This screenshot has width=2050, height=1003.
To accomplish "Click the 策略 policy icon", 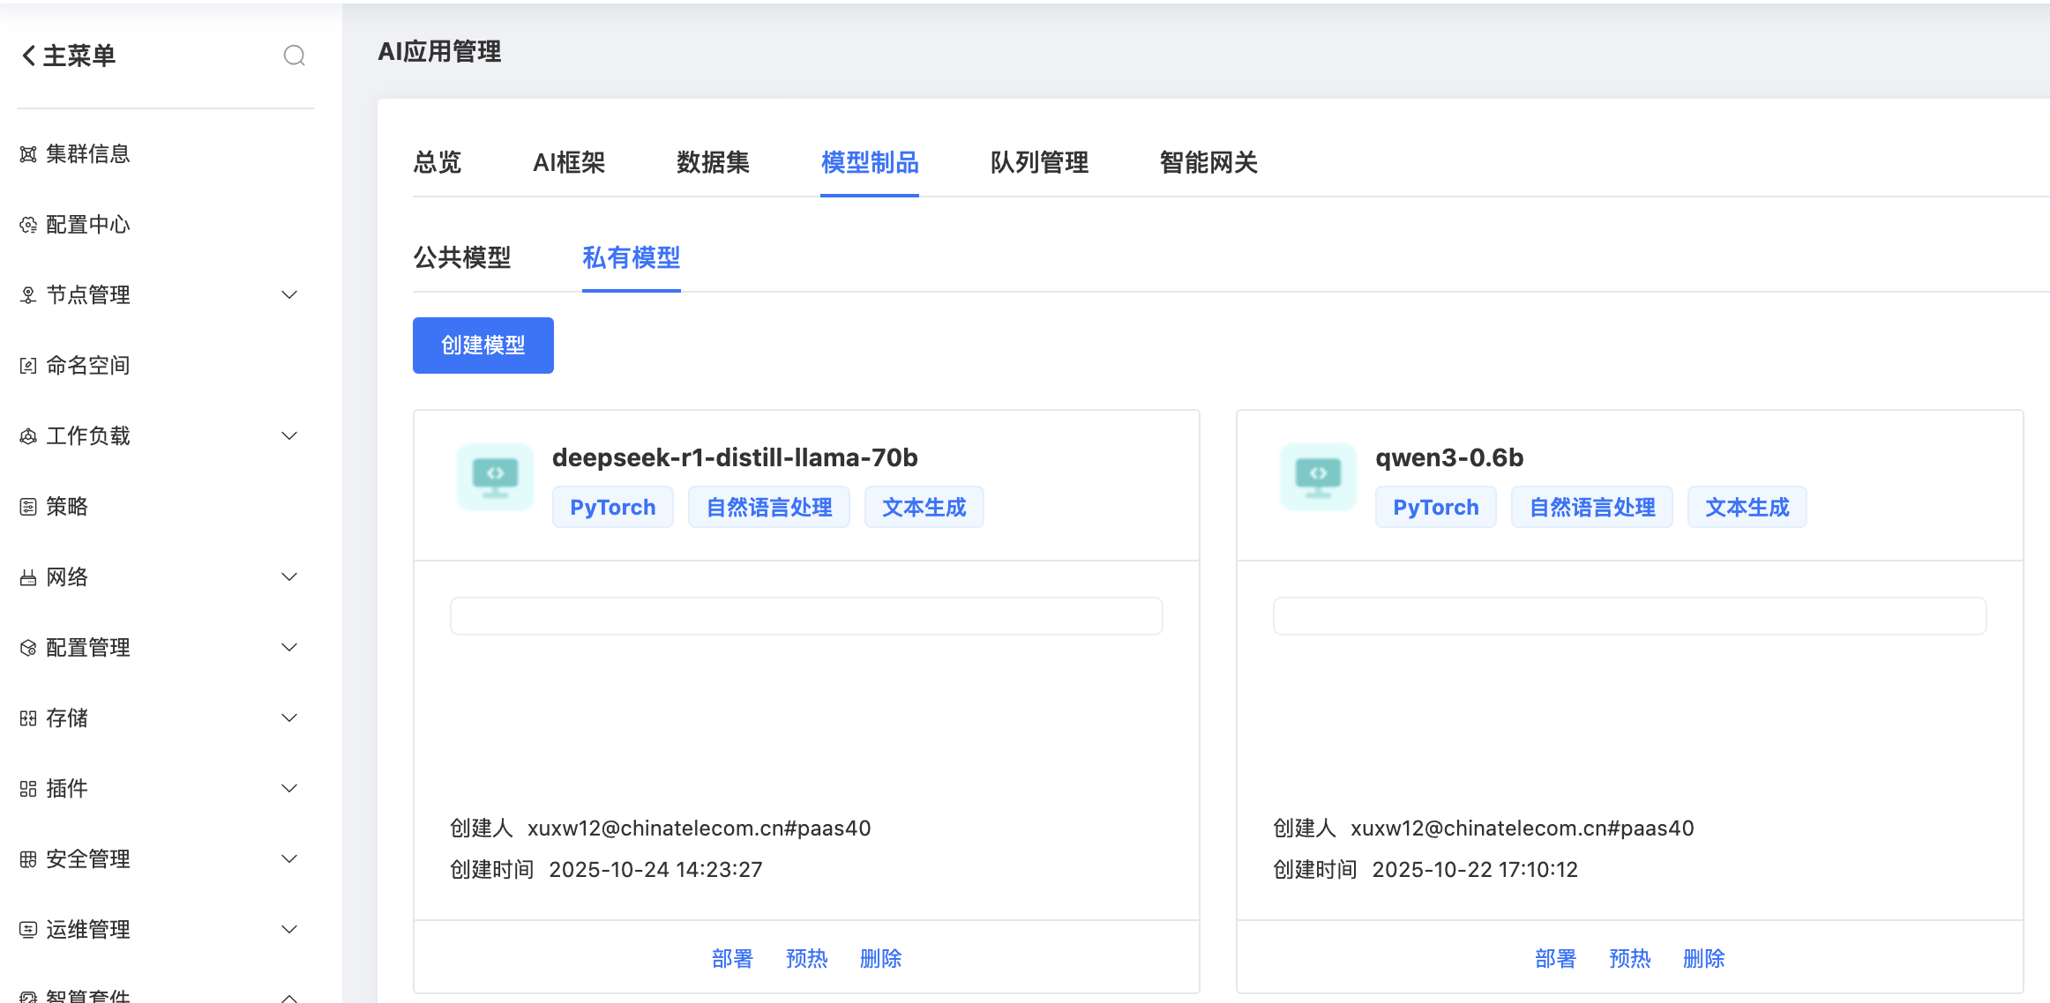I will tap(28, 507).
